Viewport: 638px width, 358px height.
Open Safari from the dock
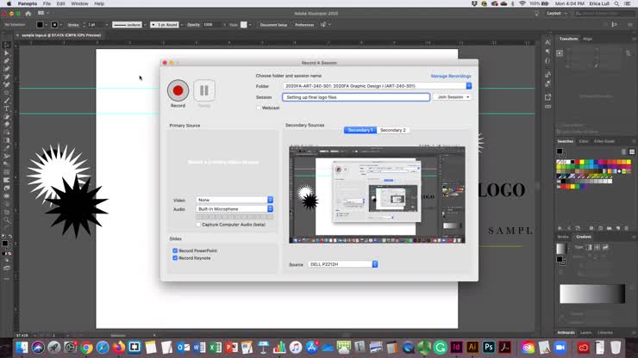(102, 348)
